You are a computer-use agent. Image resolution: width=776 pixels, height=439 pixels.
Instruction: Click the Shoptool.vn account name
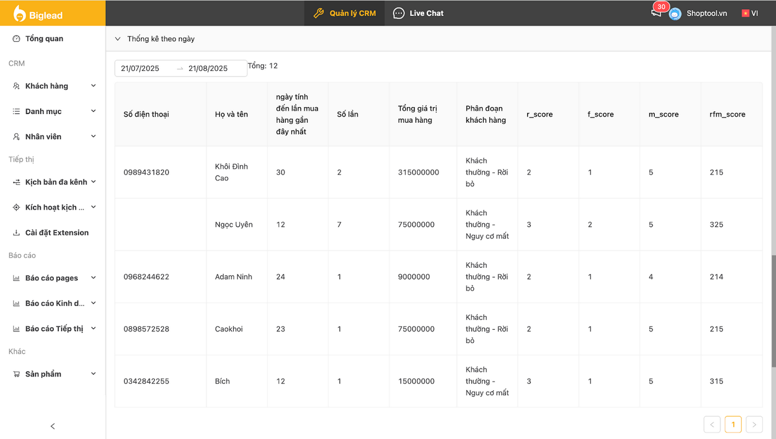(x=706, y=14)
